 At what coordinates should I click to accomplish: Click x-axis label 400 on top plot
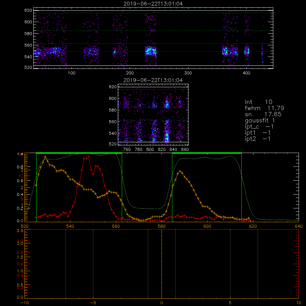point(246,73)
